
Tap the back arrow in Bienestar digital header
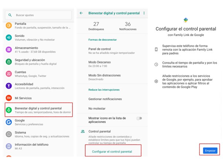click(81, 13)
